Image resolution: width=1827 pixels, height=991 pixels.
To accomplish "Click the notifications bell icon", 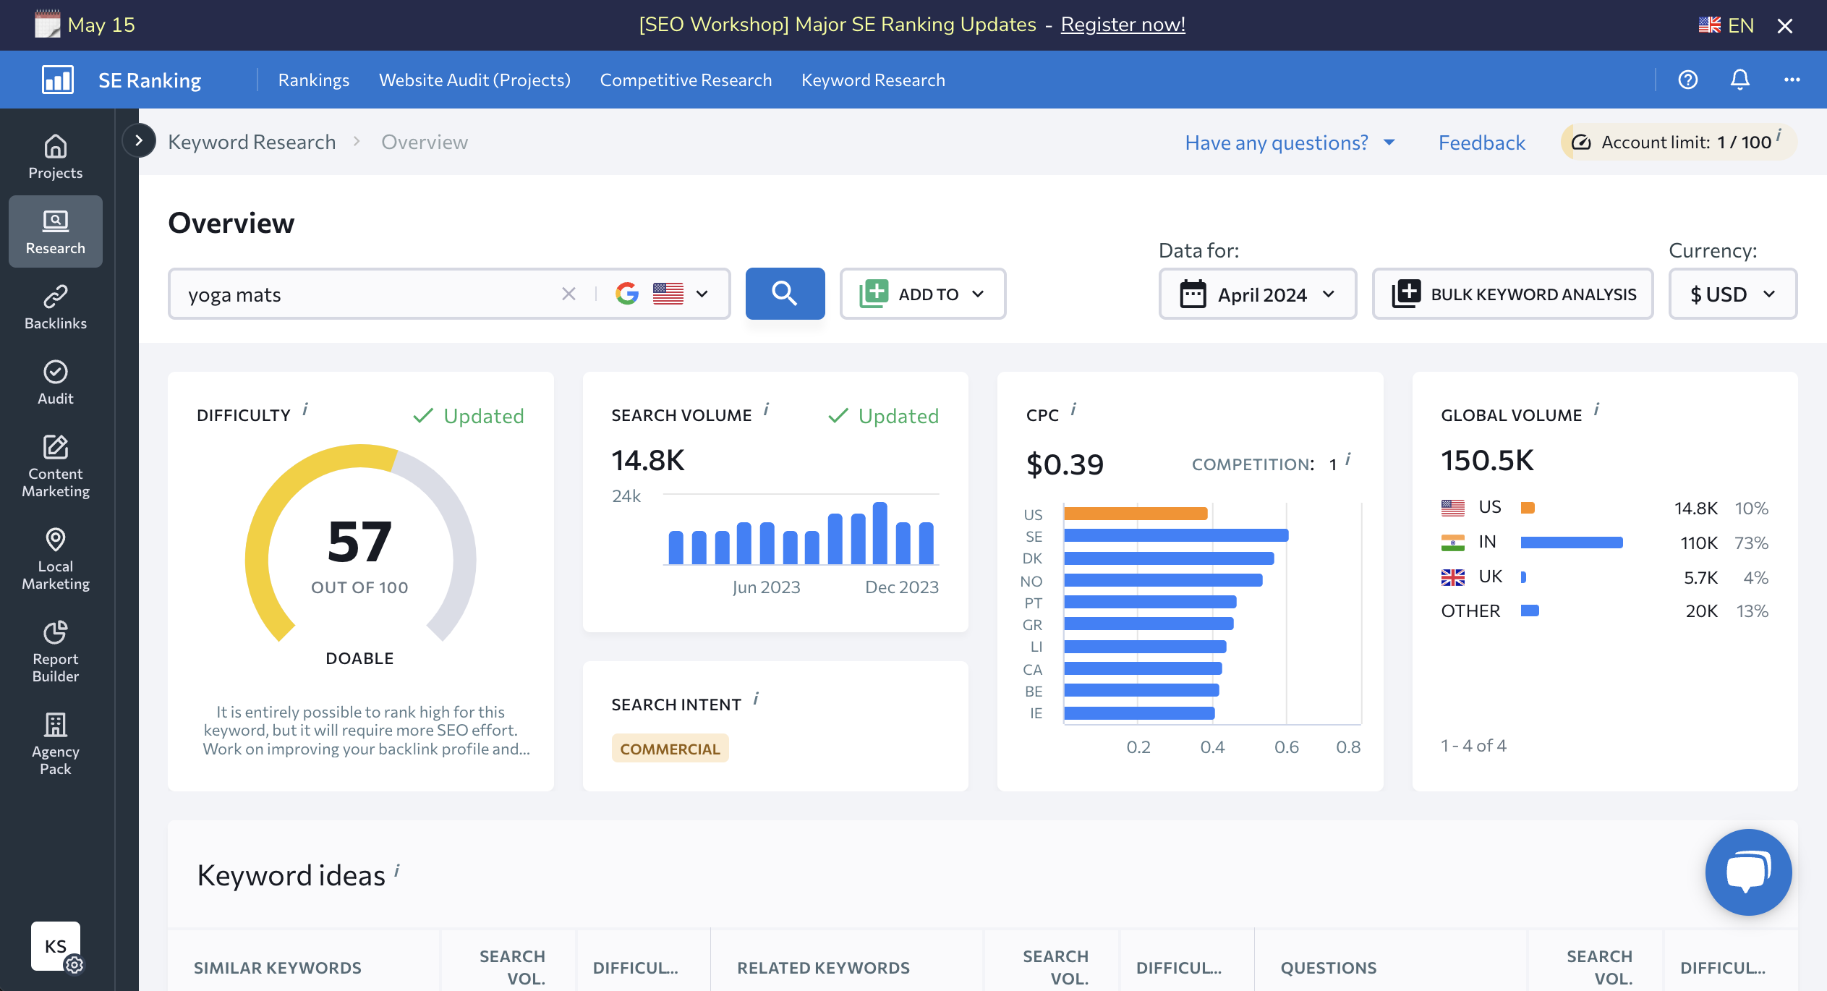I will pyautogui.click(x=1739, y=80).
